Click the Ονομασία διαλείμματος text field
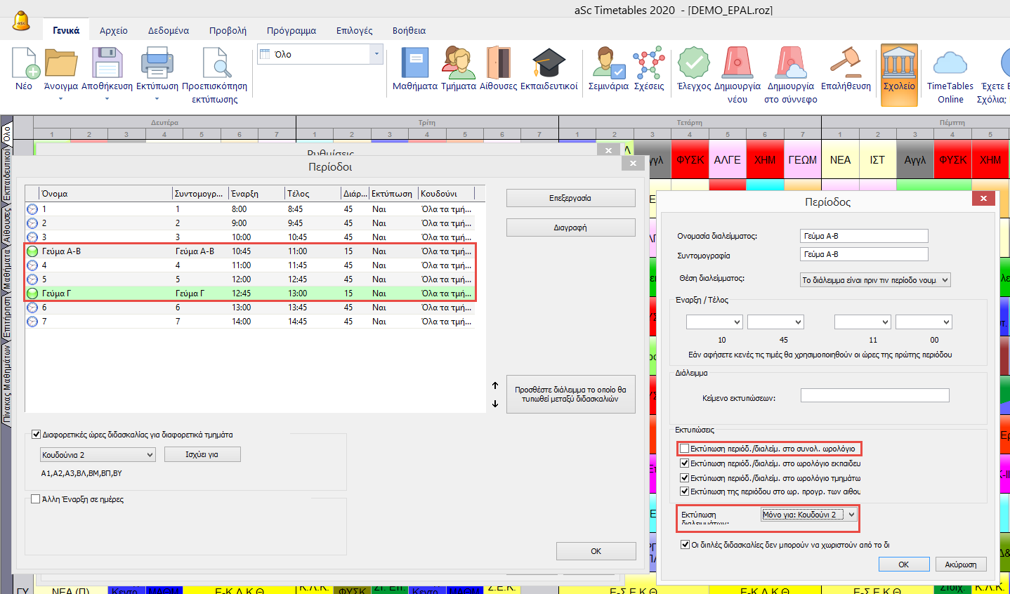Image resolution: width=1010 pixels, height=594 pixels. click(863, 236)
